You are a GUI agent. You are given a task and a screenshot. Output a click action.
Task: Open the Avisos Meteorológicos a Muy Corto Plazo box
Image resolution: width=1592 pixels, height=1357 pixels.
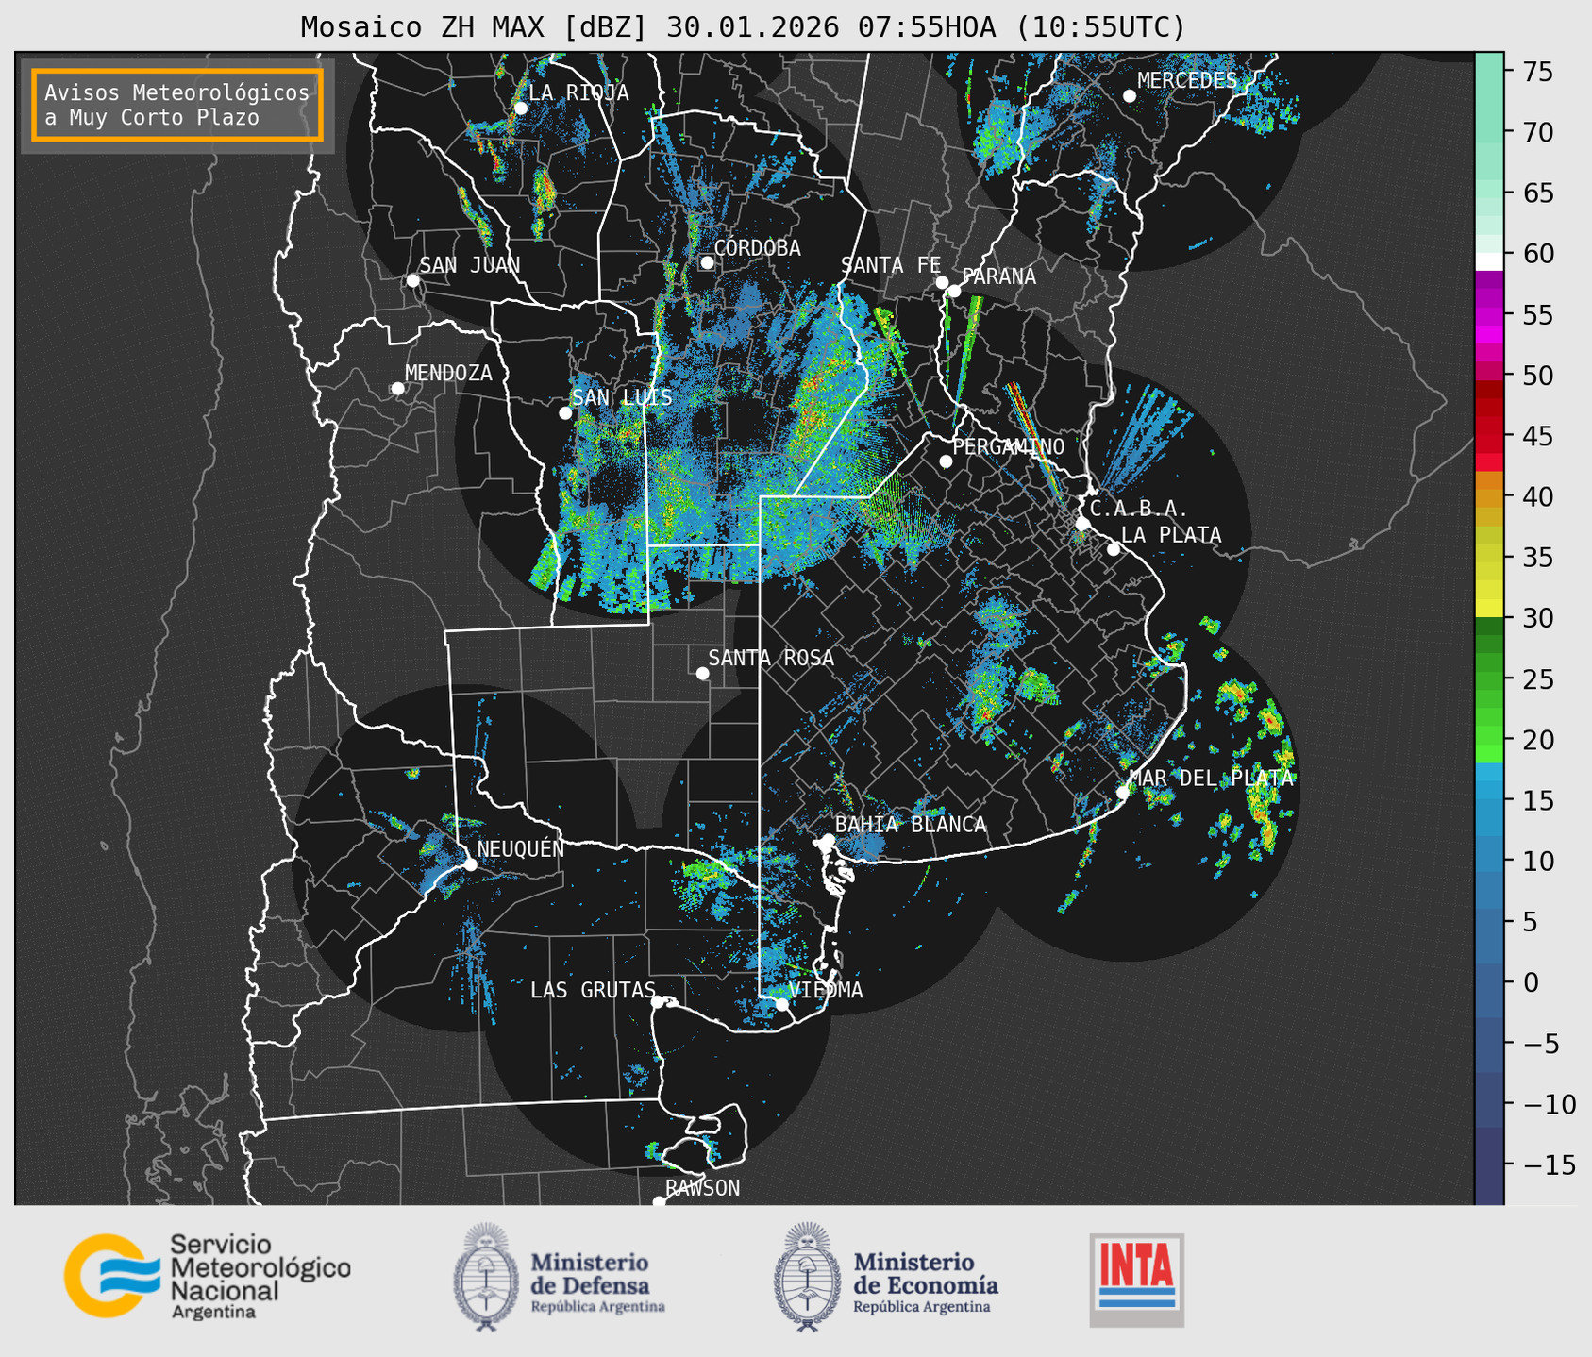(x=177, y=105)
